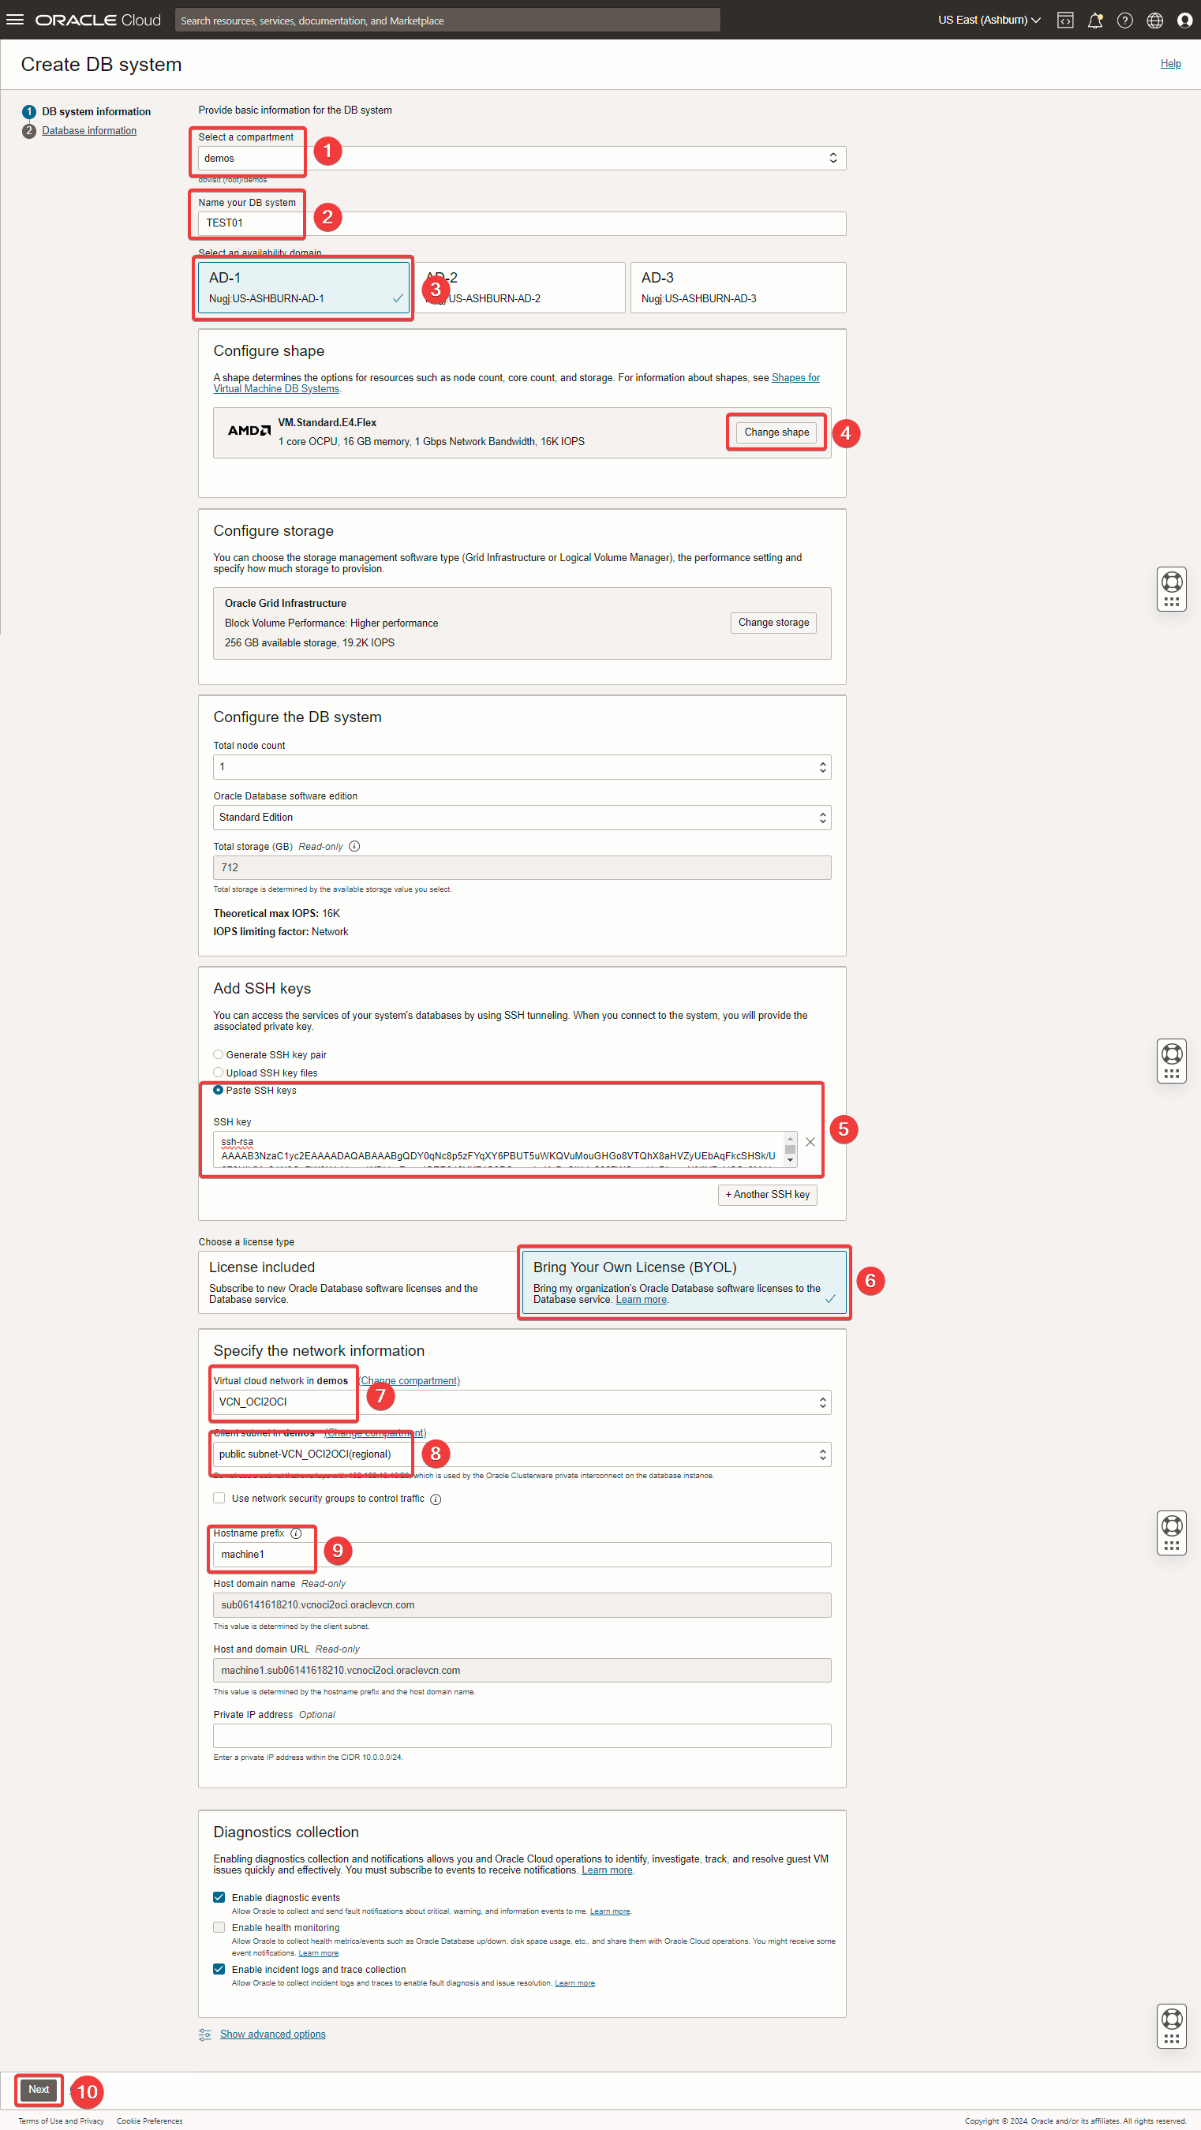Open the US East (Ashburn) region menu
Viewport: 1201px width, 2130px height.
click(989, 20)
